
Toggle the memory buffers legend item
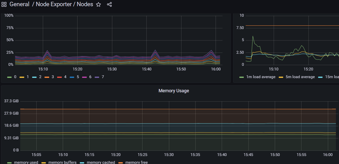[x=62, y=162]
